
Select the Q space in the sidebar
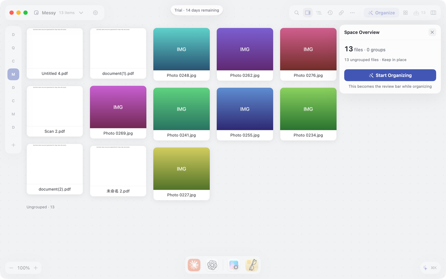point(13,48)
